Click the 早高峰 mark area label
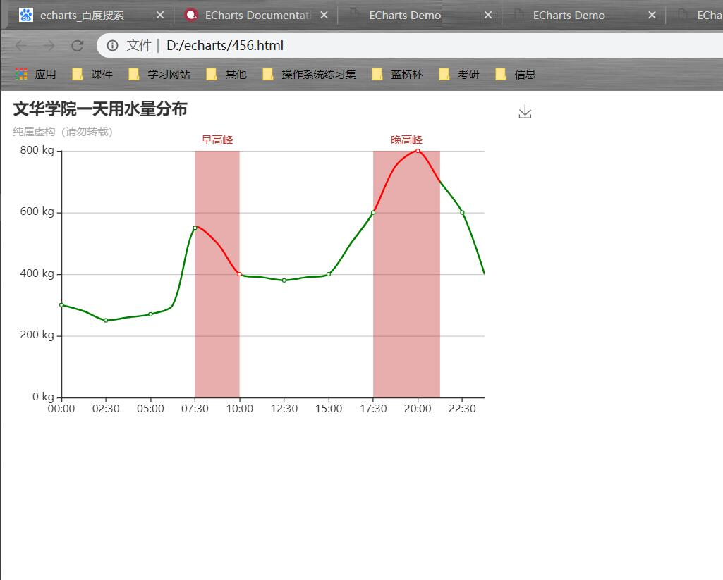Image resolution: width=723 pixels, height=580 pixels. point(217,140)
